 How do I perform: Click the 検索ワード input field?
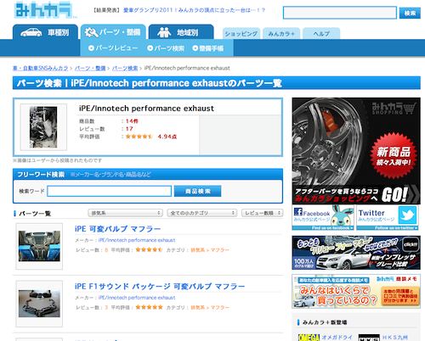pyautogui.click(x=110, y=191)
